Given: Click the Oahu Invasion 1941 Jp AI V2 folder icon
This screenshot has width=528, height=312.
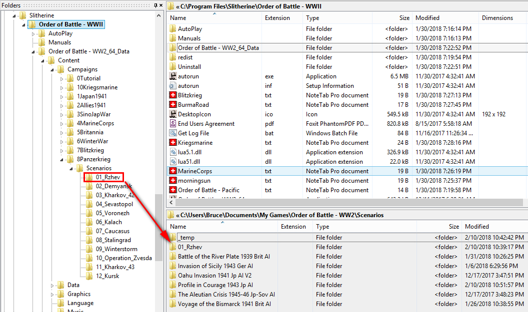Looking at the screenshot, I should [172, 276].
